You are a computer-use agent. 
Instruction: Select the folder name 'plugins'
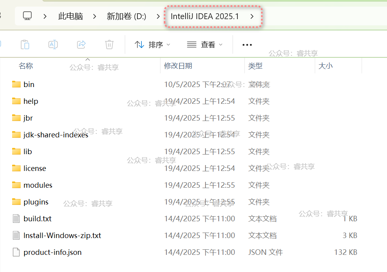pos(36,202)
